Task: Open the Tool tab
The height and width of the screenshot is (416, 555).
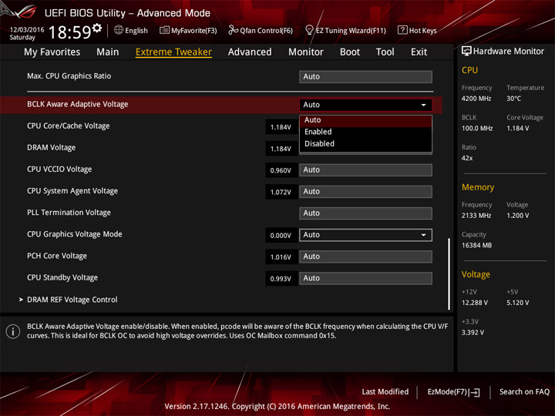Action: (x=385, y=52)
